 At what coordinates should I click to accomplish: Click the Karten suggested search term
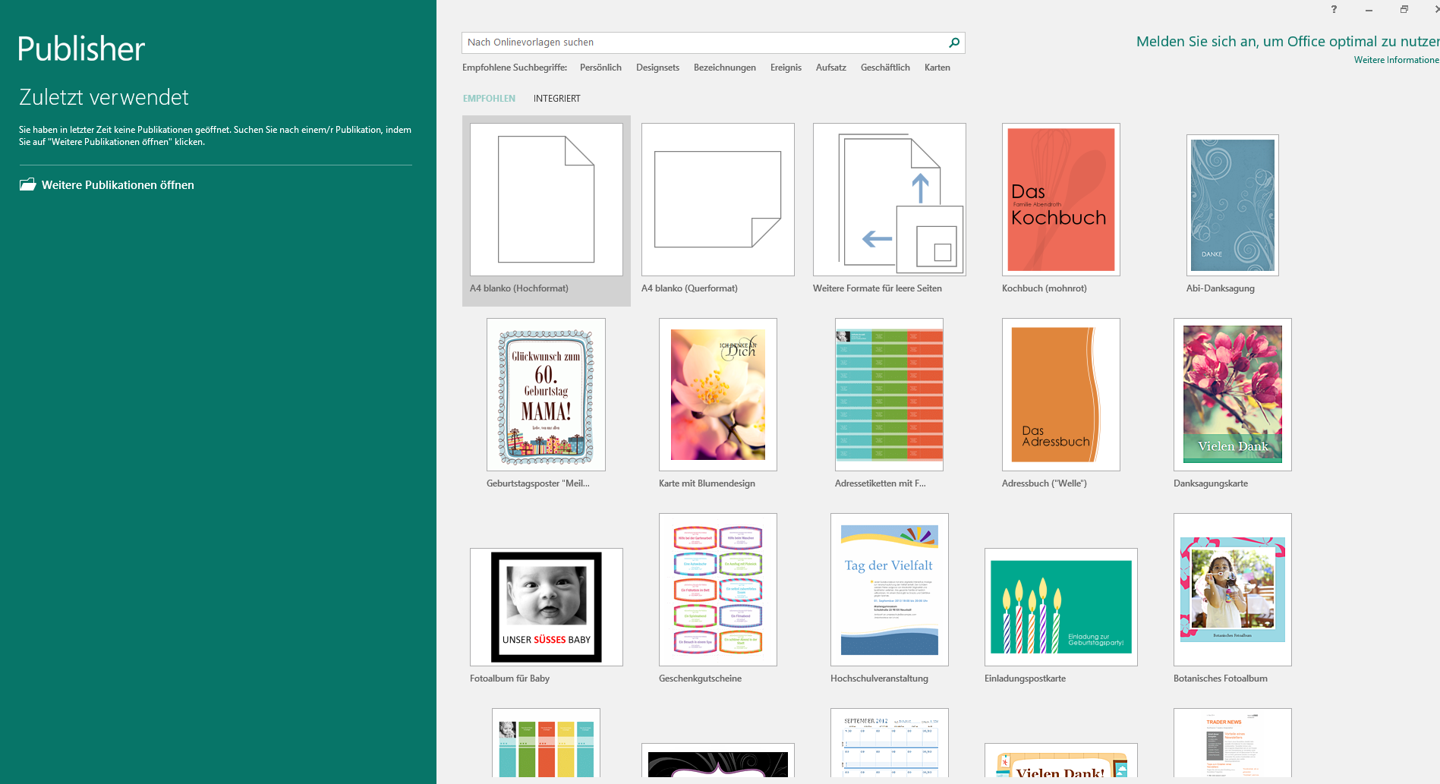click(937, 68)
